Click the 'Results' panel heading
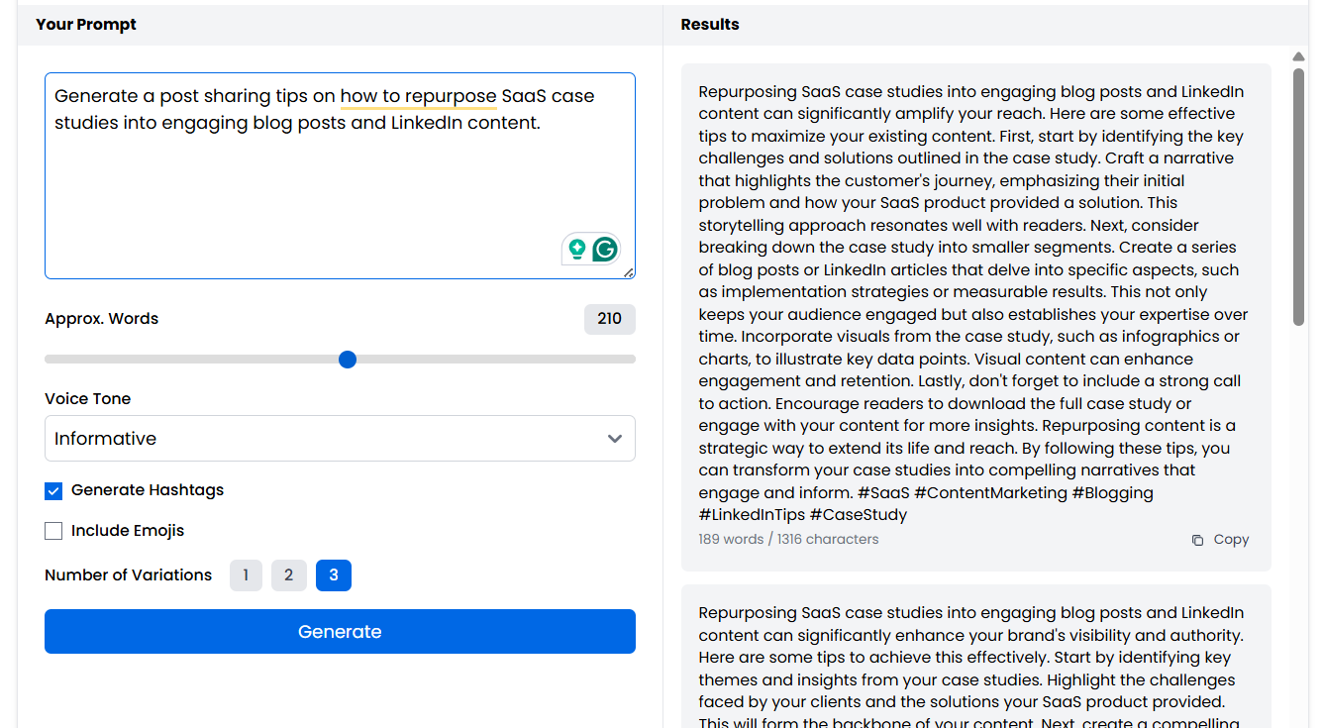 (710, 25)
